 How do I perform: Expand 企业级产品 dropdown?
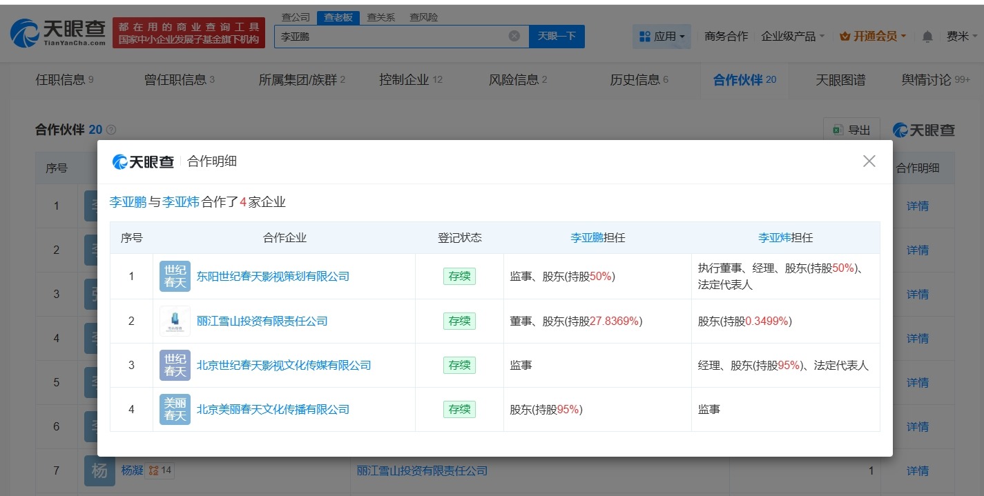793,37
